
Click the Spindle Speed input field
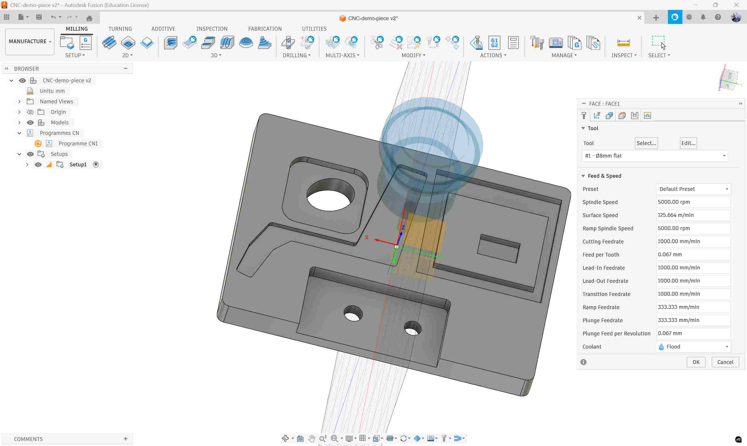(x=693, y=202)
